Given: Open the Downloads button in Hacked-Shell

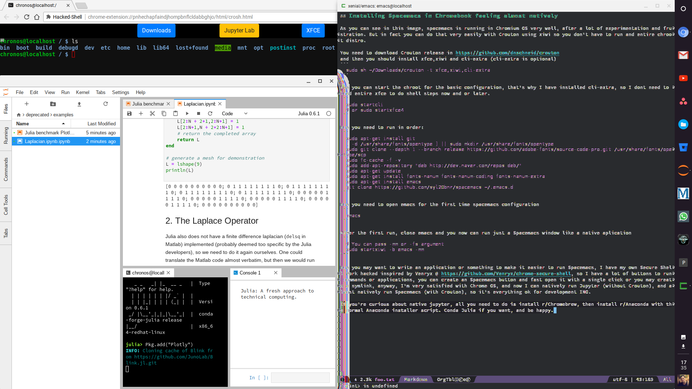Looking at the screenshot, I should click(156, 31).
